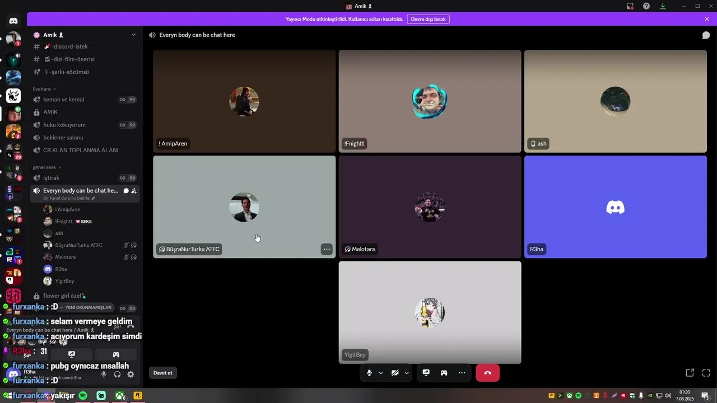717x403 pixels.
Task: Select YigitBey in voice member list
Action: pos(90,281)
